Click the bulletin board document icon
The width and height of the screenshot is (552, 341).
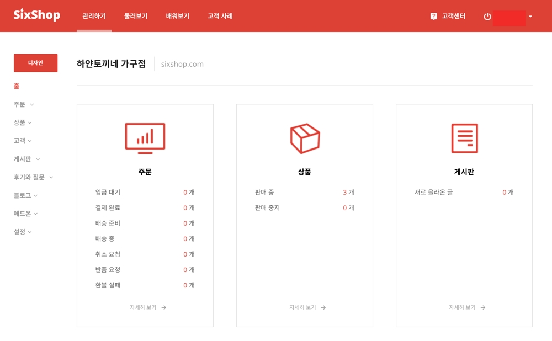coord(464,138)
